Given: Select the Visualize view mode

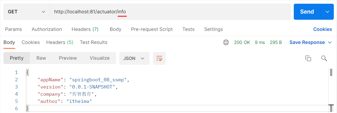Looking at the screenshot, I should click(100, 58).
